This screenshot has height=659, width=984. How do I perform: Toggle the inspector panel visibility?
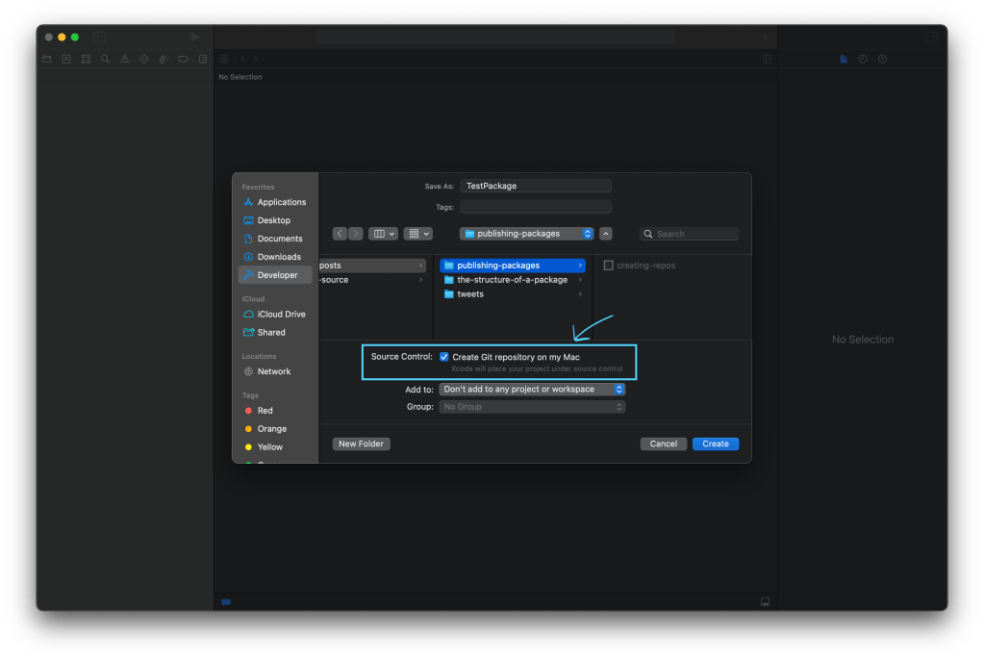[x=930, y=37]
